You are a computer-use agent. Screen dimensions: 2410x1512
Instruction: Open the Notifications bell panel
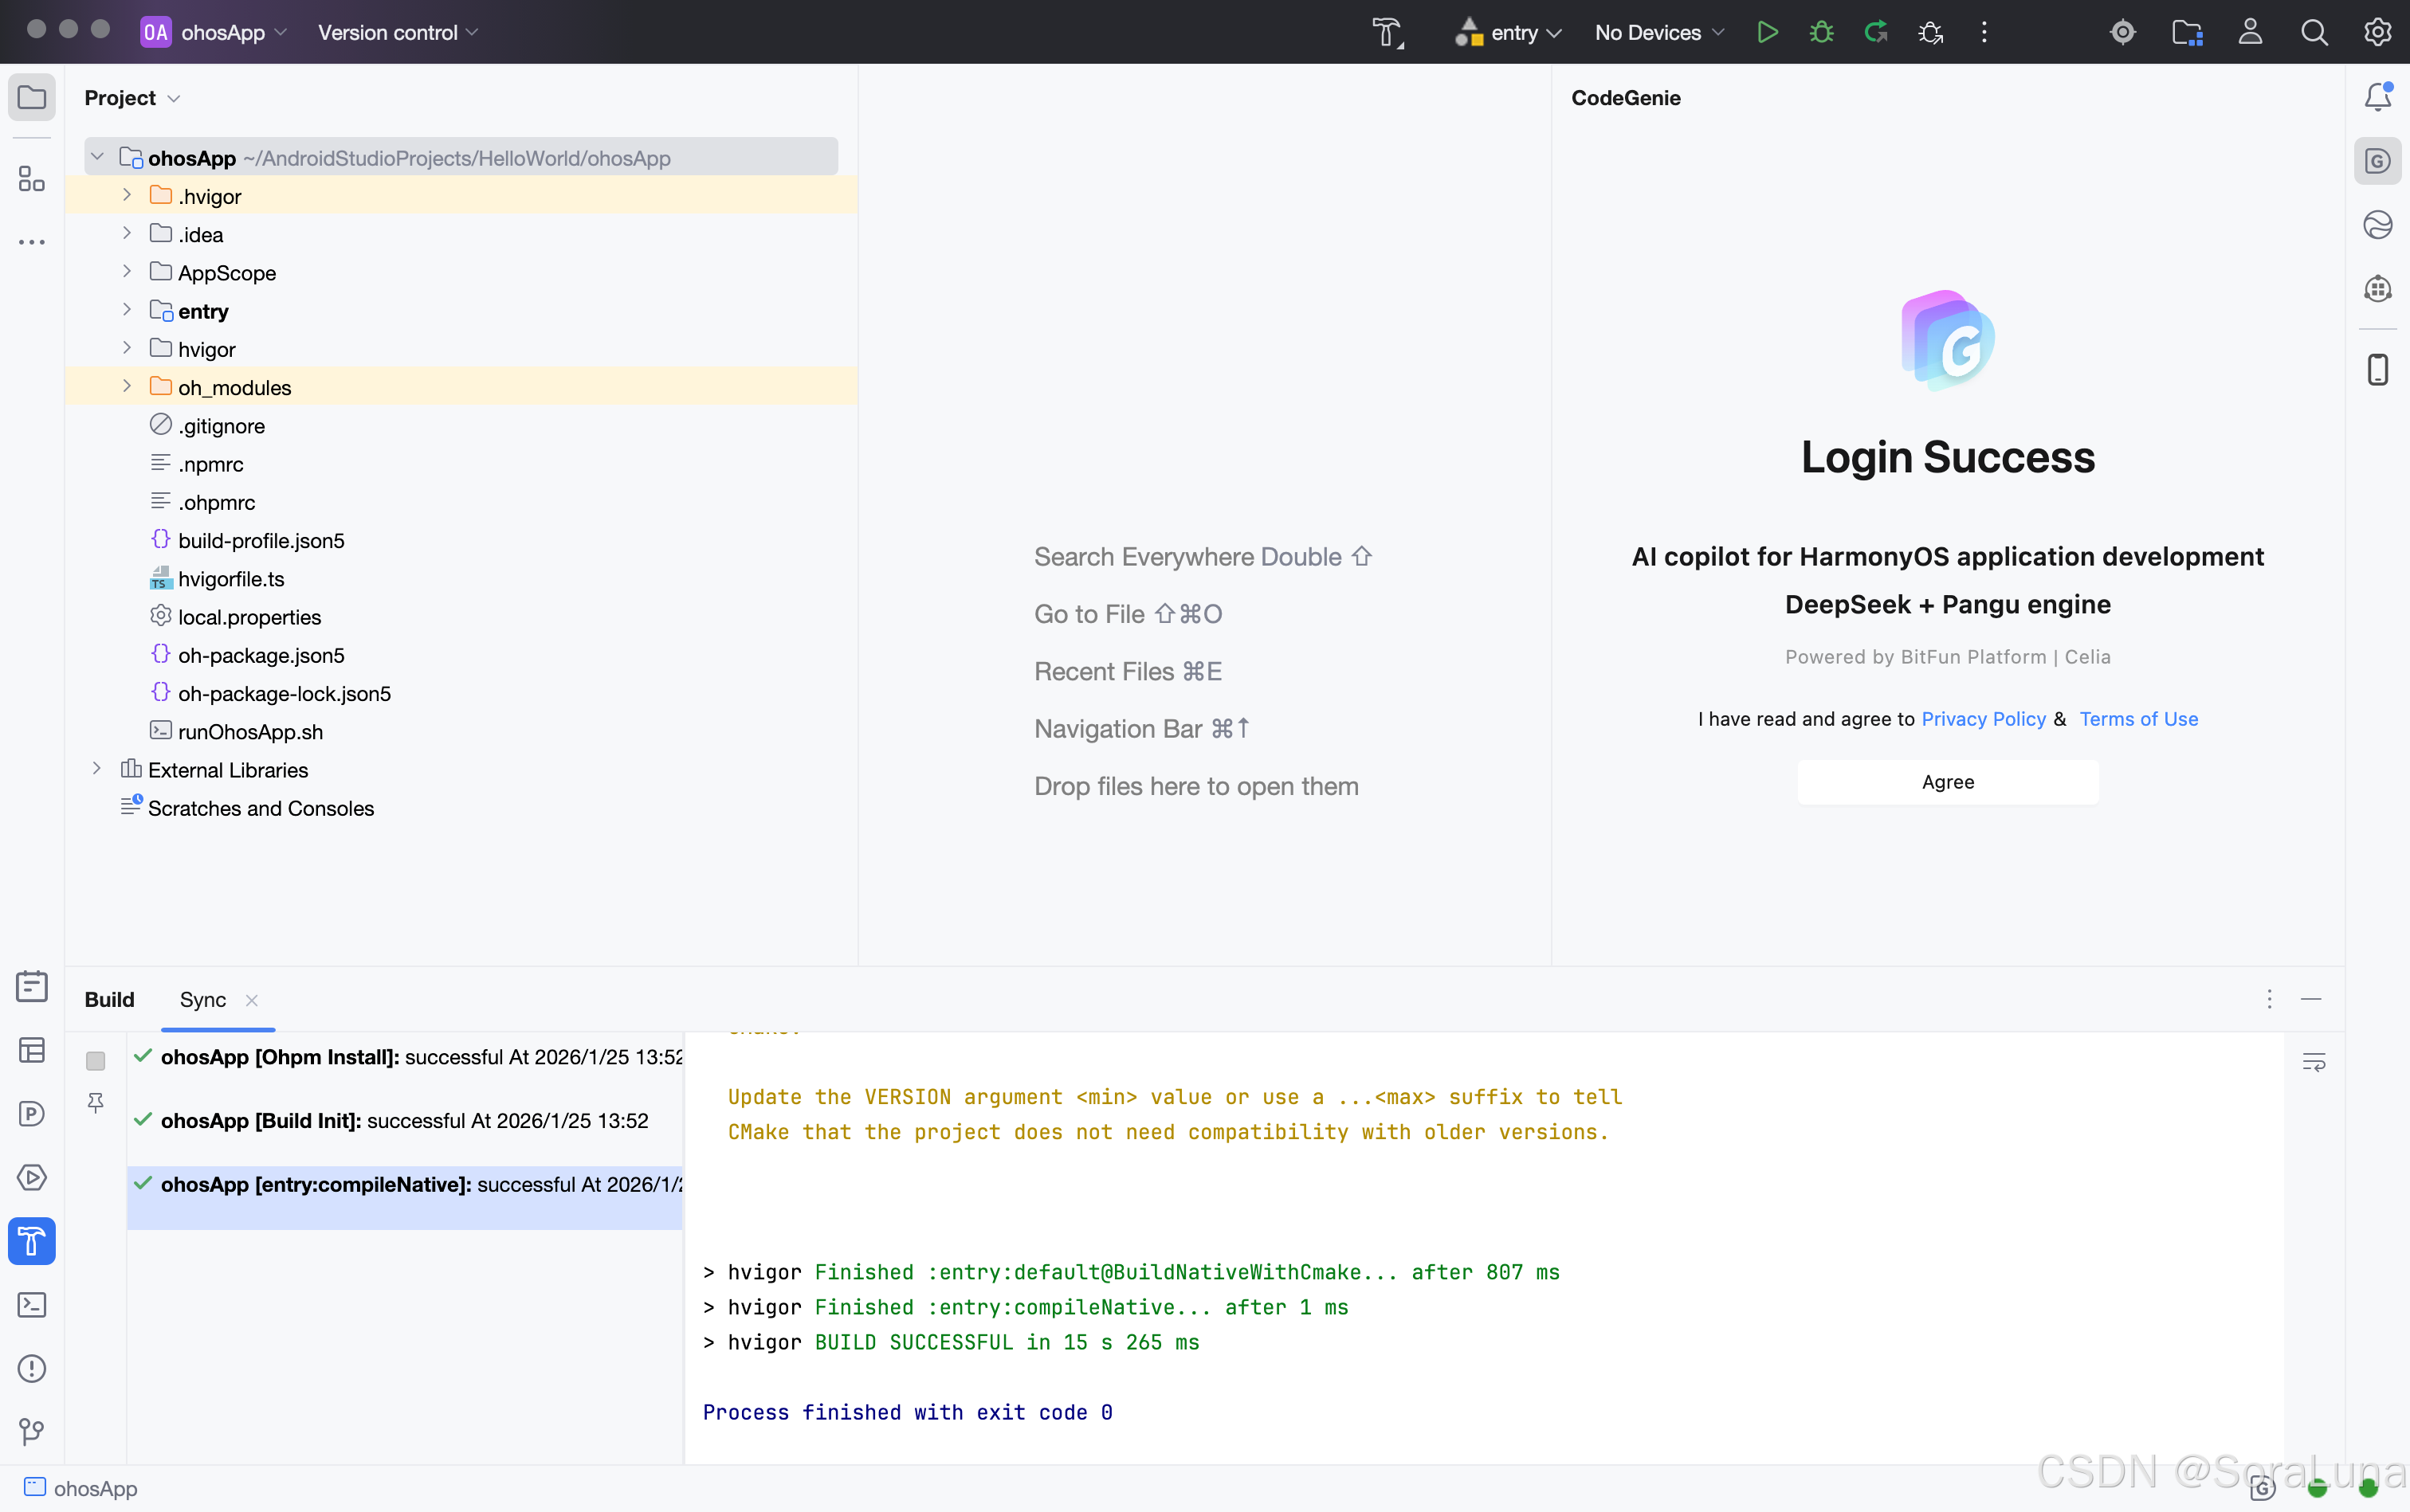point(2377,97)
